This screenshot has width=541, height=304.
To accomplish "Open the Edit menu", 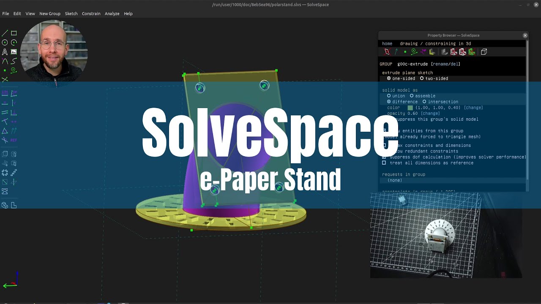I will pos(17,14).
